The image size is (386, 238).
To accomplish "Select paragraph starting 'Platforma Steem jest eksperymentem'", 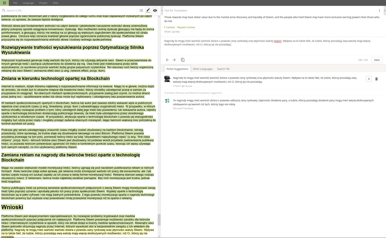I will coord(78,226).
